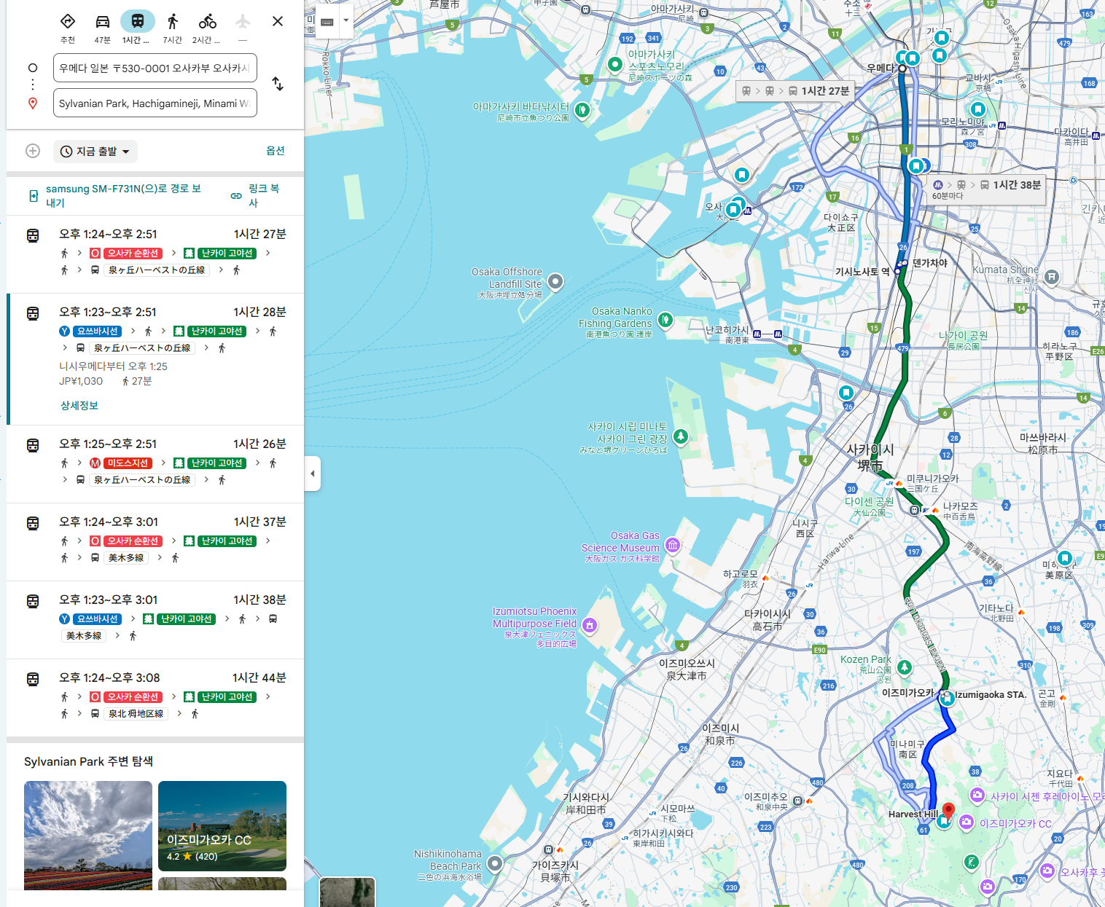Open the Izumiotsu Phoenix Multipurpose Field marker
1105x907 pixels.
(590, 624)
